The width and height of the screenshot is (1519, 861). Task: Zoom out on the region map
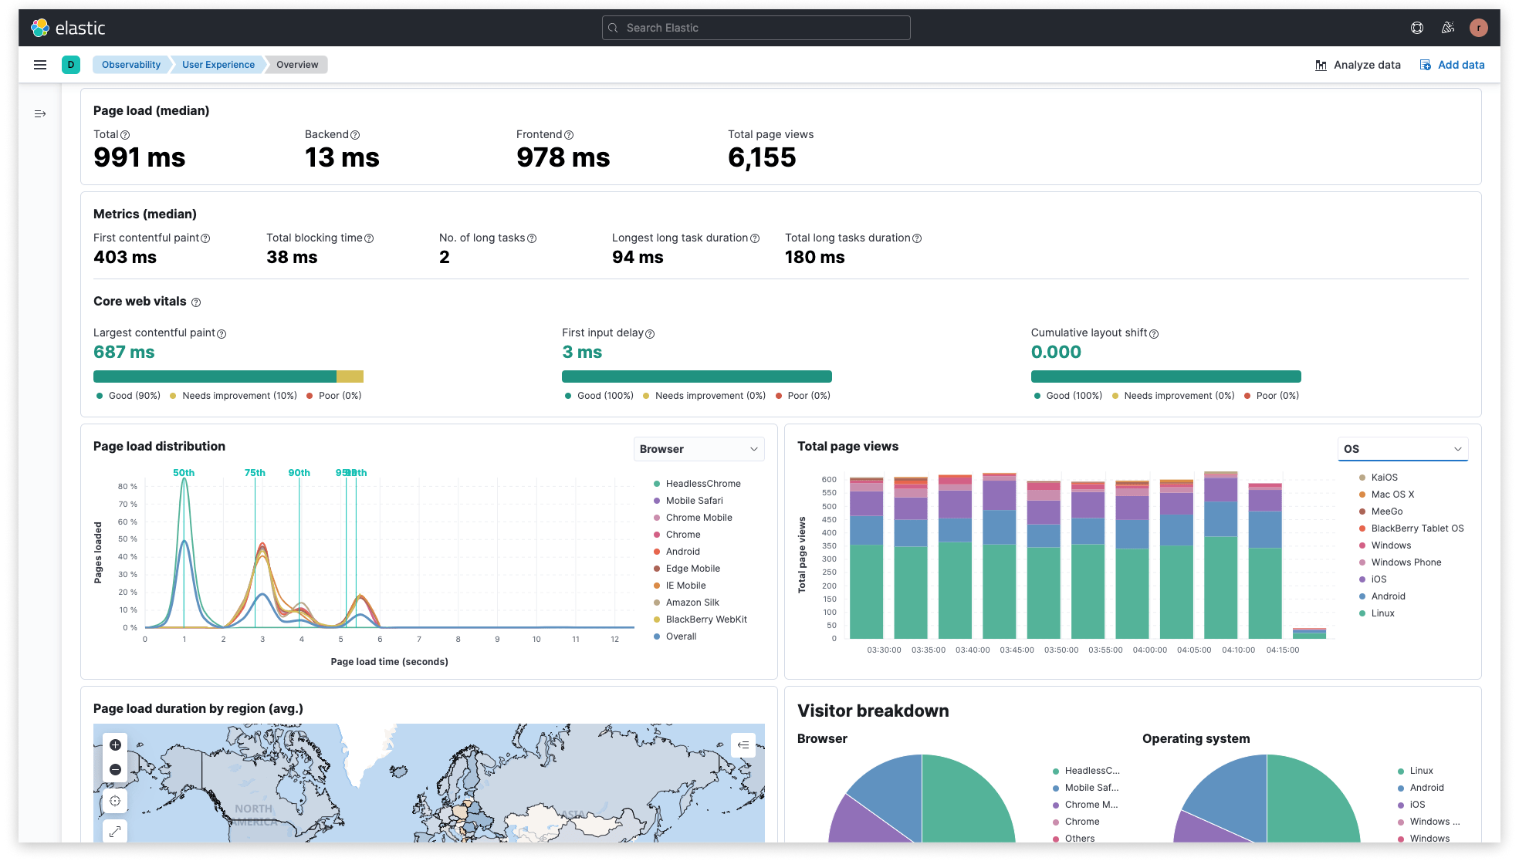[115, 769]
